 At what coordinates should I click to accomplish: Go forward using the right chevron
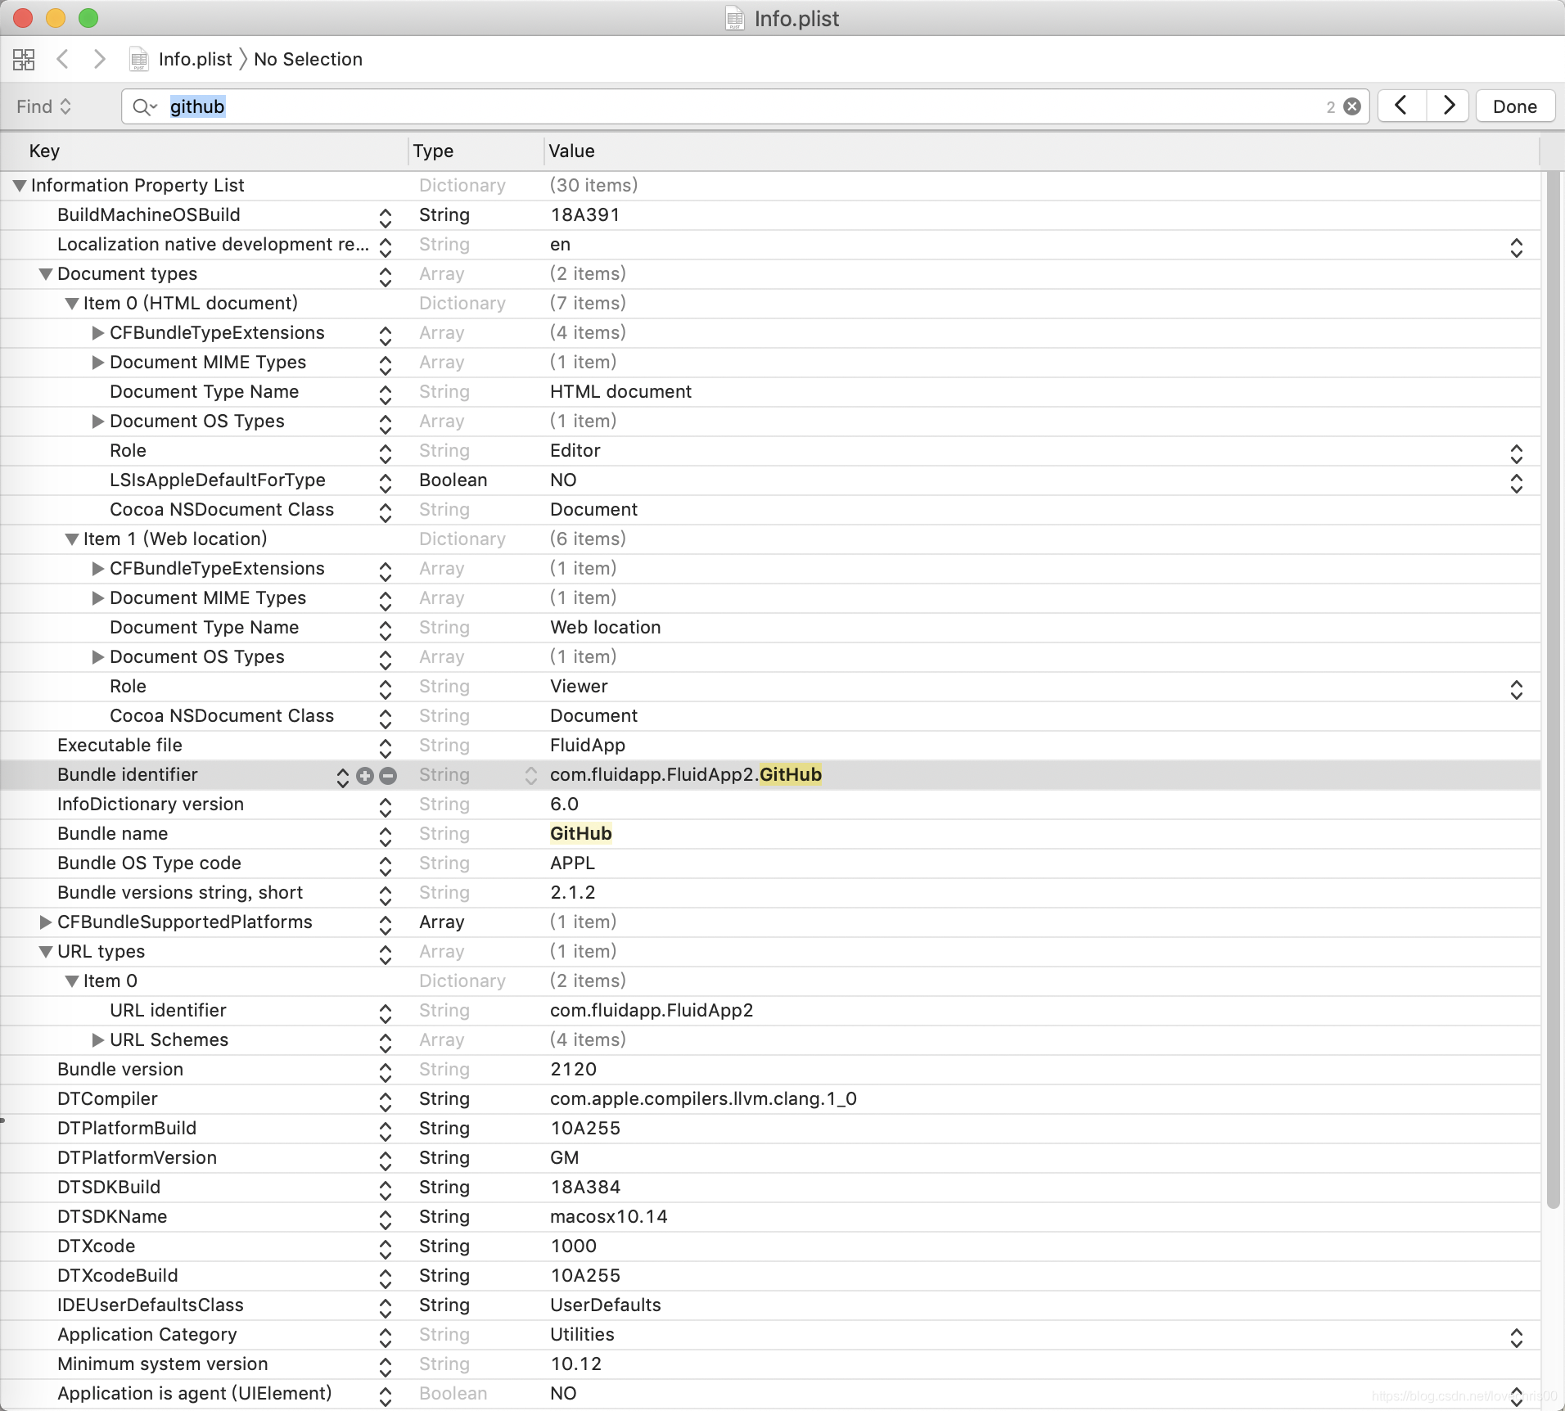(100, 59)
